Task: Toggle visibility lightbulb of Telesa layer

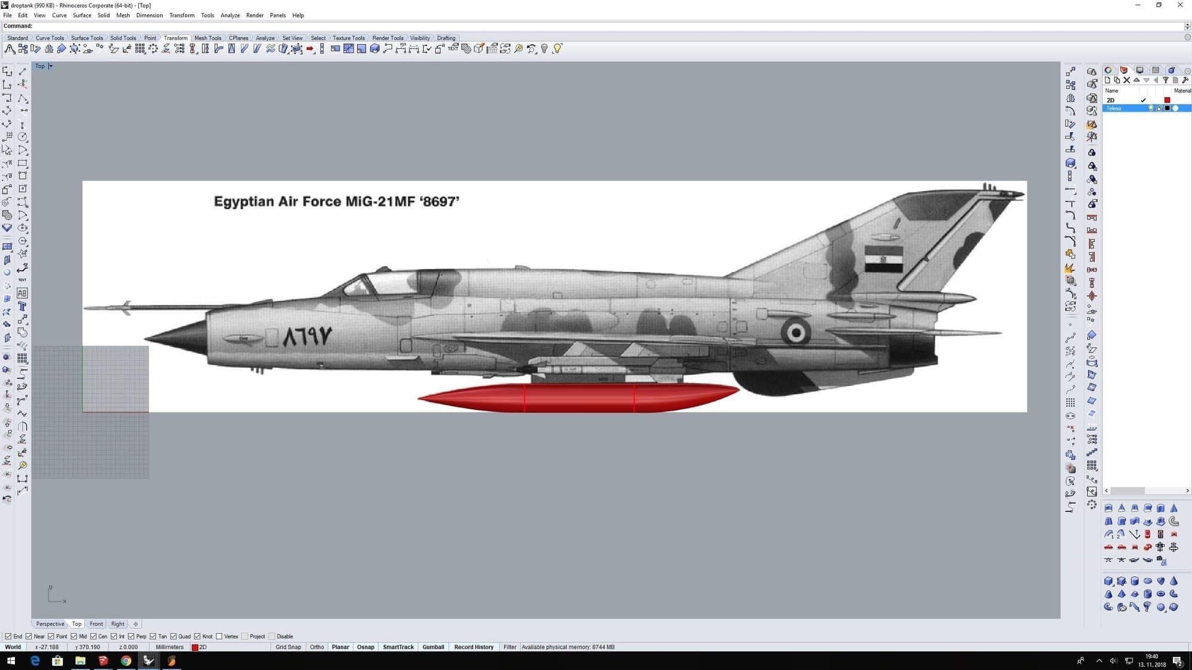Action: click(1151, 108)
